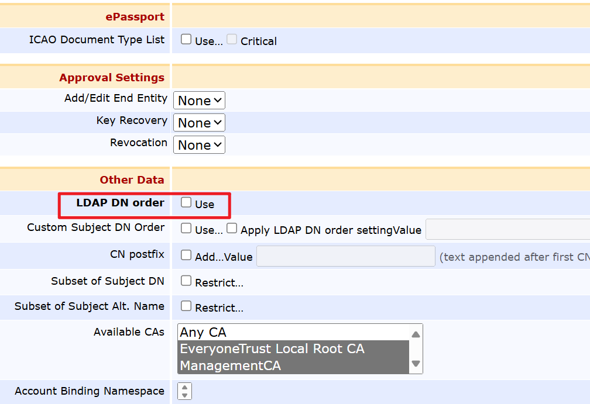
Task: Open Add/Edit End Entity approval dropdown
Action: coord(199,101)
